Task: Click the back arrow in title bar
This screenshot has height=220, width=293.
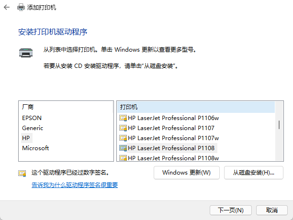Action: [x=7, y=8]
